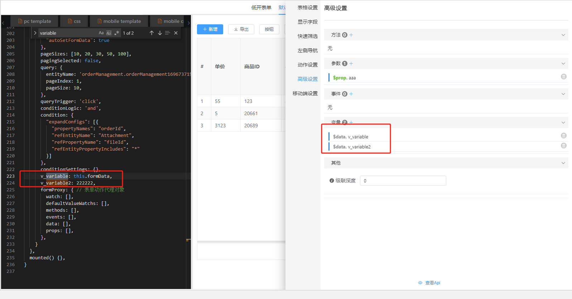This screenshot has height=299, width=572.
Task: Toggle match whole word option
Action: [x=109, y=33]
